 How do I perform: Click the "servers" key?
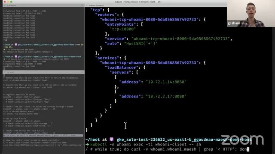tap(120, 72)
